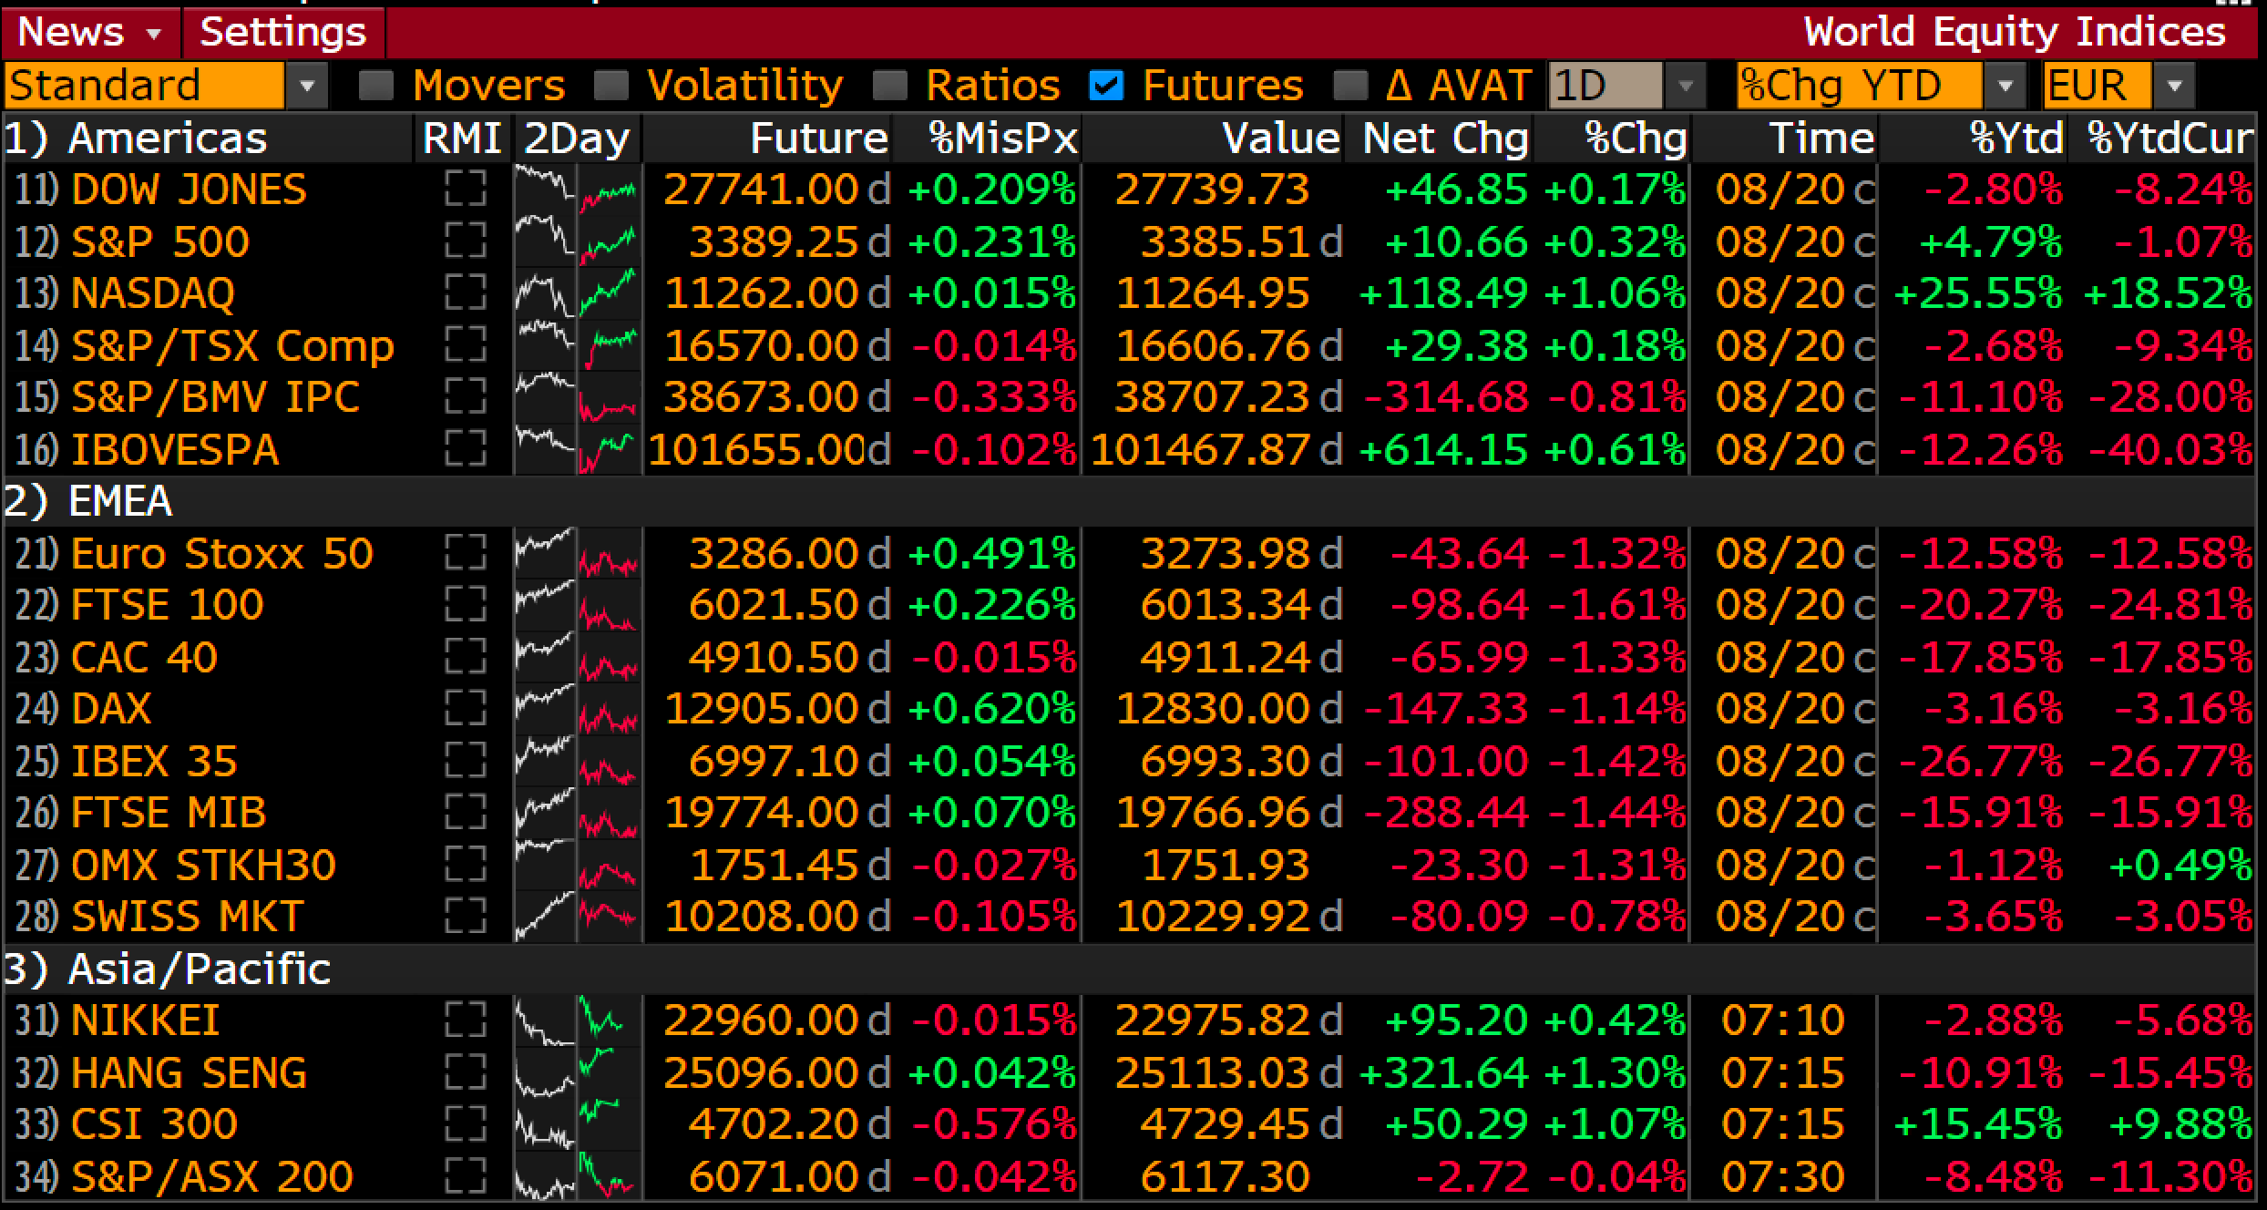
Task: Toggle RMI box for S&P 500
Action: point(465,241)
